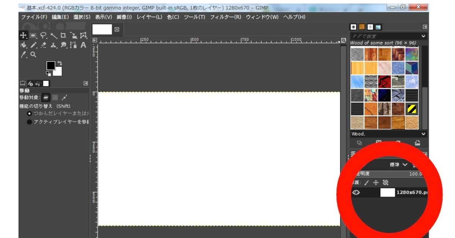
Task: Select the Move tool in the toolbox
Action: (x=23, y=35)
